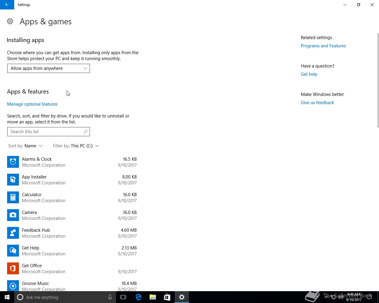Select the Get Office name text

pyautogui.click(x=32, y=266)
